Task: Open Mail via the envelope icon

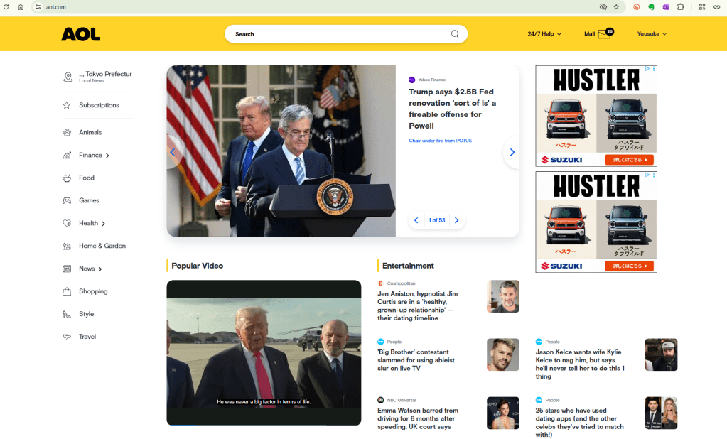Action: 604,34
